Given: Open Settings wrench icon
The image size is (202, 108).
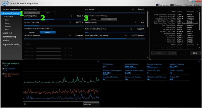Looking at the screenshot, I should 185,5.
